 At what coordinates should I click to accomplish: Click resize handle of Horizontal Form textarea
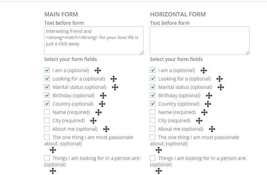click(248, 53)
